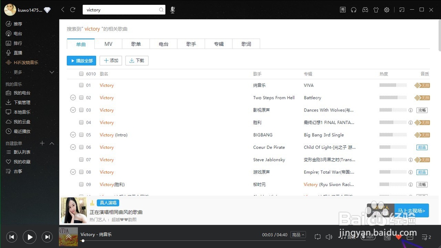Expand versions of song 03

pyautogui.click(x=73, y=110)
